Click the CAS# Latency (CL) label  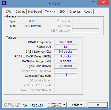coord(38,52)
